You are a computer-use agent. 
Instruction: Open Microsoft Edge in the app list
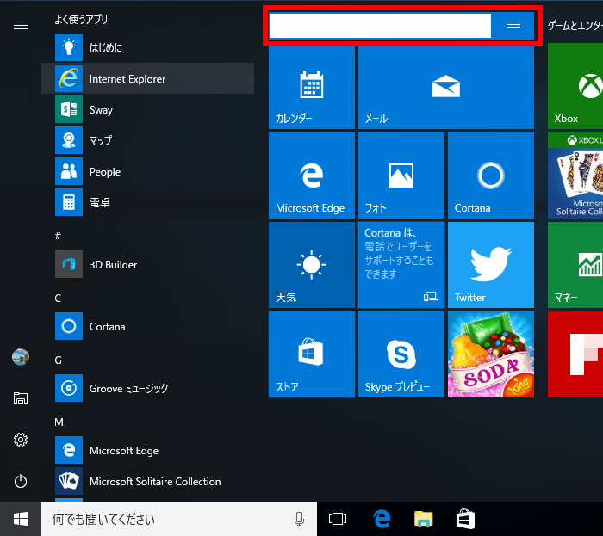[147, 450]
